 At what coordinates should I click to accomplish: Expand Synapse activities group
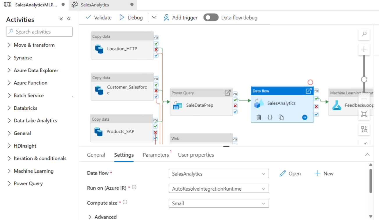[x=9, y=58]
